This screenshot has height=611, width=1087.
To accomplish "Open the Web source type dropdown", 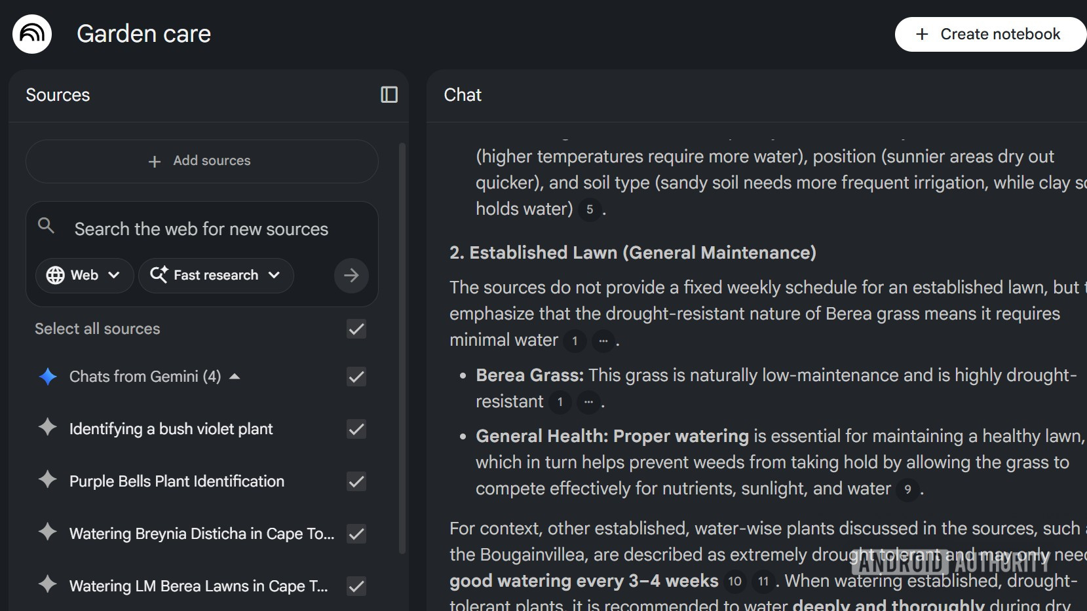I will (x=115, y=275).
